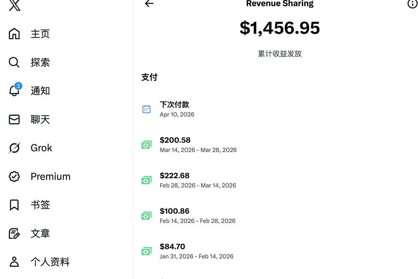Click the next payout calendar icon

coord(147,109)
